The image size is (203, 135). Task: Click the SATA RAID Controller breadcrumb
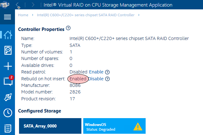pos(86,15)
